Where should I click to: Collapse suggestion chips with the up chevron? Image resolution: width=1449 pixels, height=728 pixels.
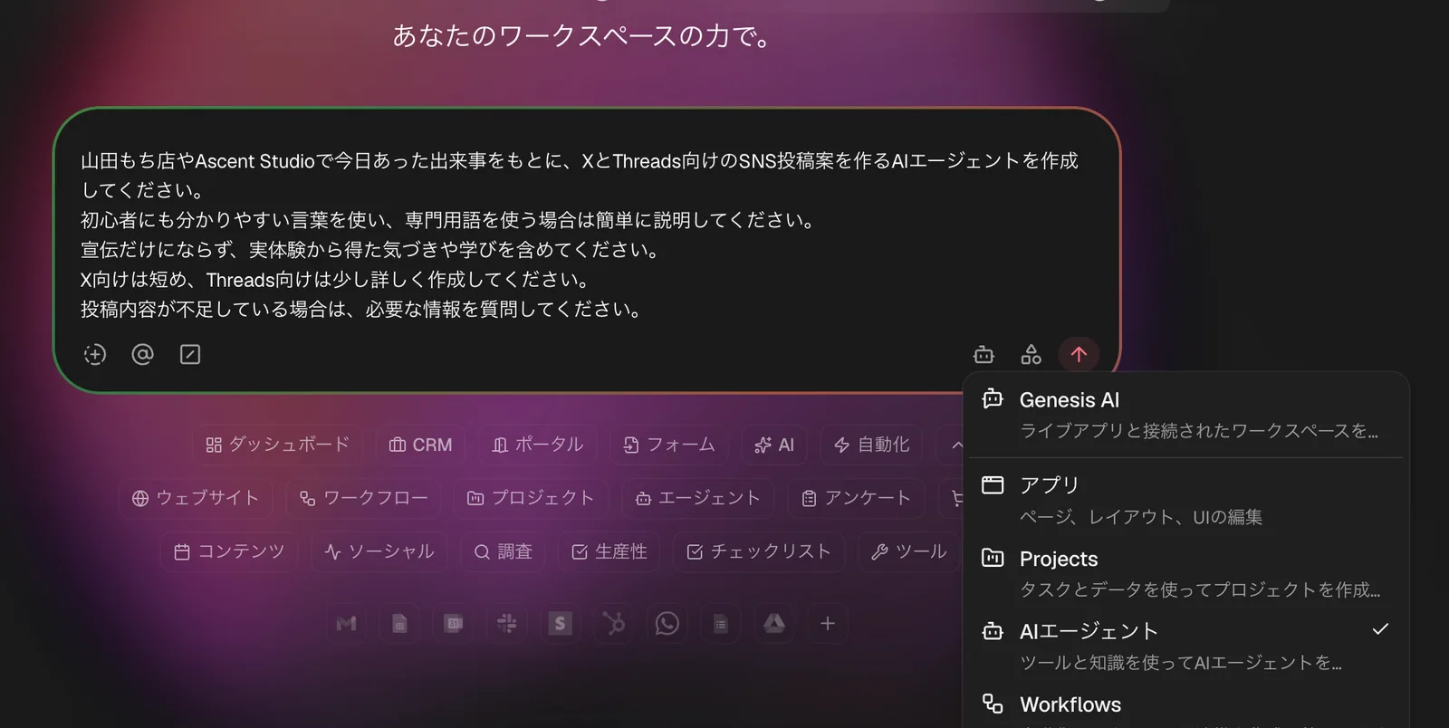point(955,445)
